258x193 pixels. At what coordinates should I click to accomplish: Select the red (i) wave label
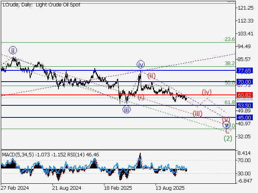point(141,98)
